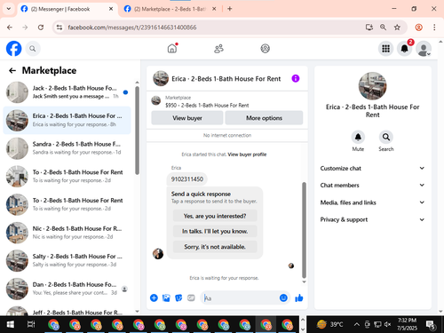
Task: Close the Marketplace browser tab
Action: (x=214, y=9)
